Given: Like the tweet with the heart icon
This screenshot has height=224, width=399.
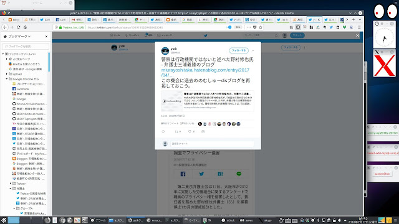Looking at the screenshot, I should pyautogui.click(x=190, y=131).
